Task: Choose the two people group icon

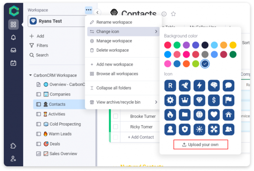Action: click(228, 130)
